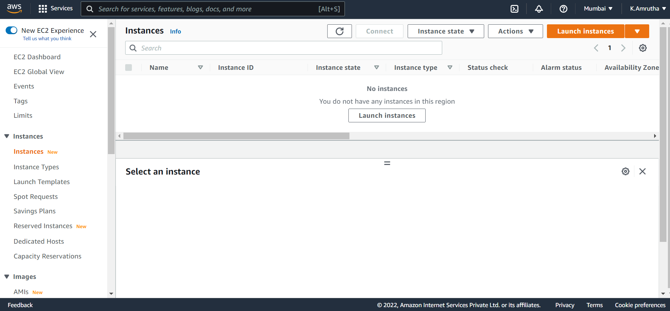
Task: Open the notifications bell
Action: pos(539,9)
